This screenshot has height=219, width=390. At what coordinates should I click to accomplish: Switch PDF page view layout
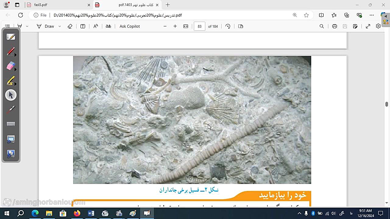tap(240, 26)
